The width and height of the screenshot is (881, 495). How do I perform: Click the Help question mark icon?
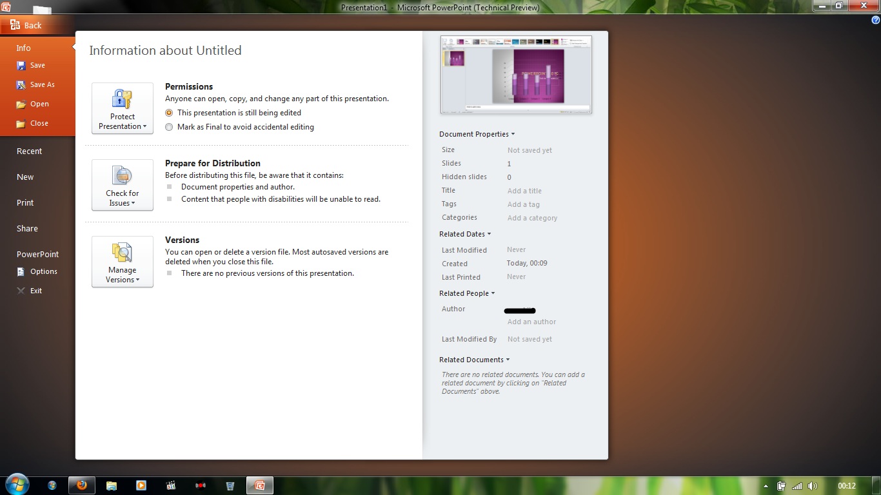(875, 20)
